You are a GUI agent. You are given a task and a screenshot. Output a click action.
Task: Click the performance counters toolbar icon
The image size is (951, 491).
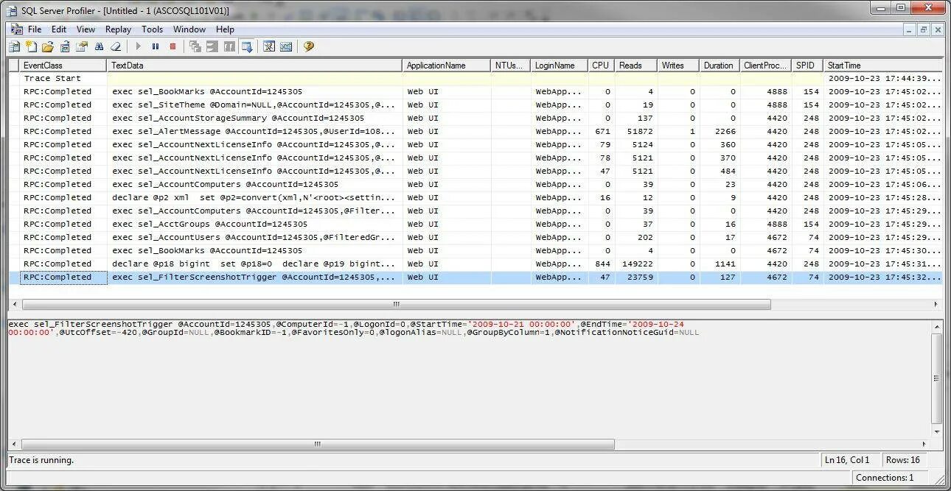pos(286,46)
